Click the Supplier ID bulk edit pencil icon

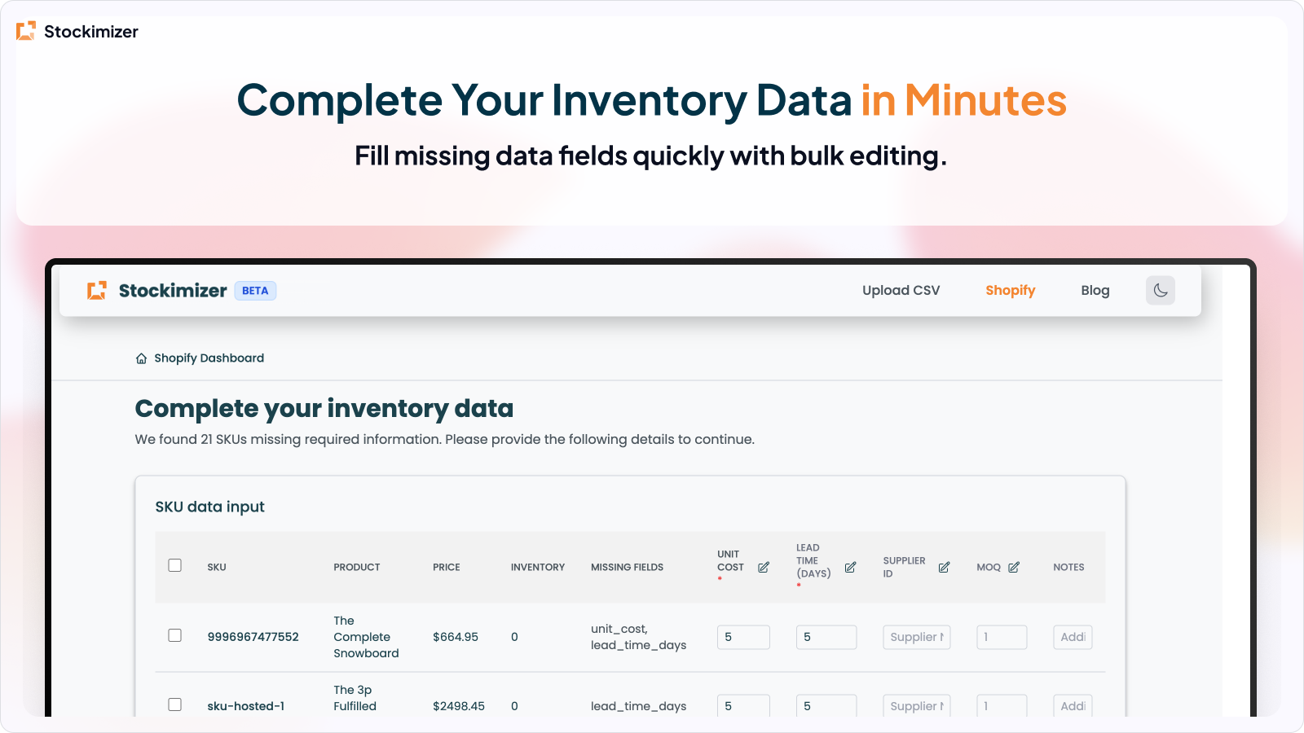(x=945, y=567)
